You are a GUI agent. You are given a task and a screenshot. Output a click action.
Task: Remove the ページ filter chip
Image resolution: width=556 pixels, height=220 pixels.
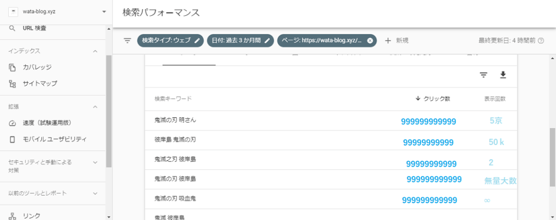[x=370, y=40]
